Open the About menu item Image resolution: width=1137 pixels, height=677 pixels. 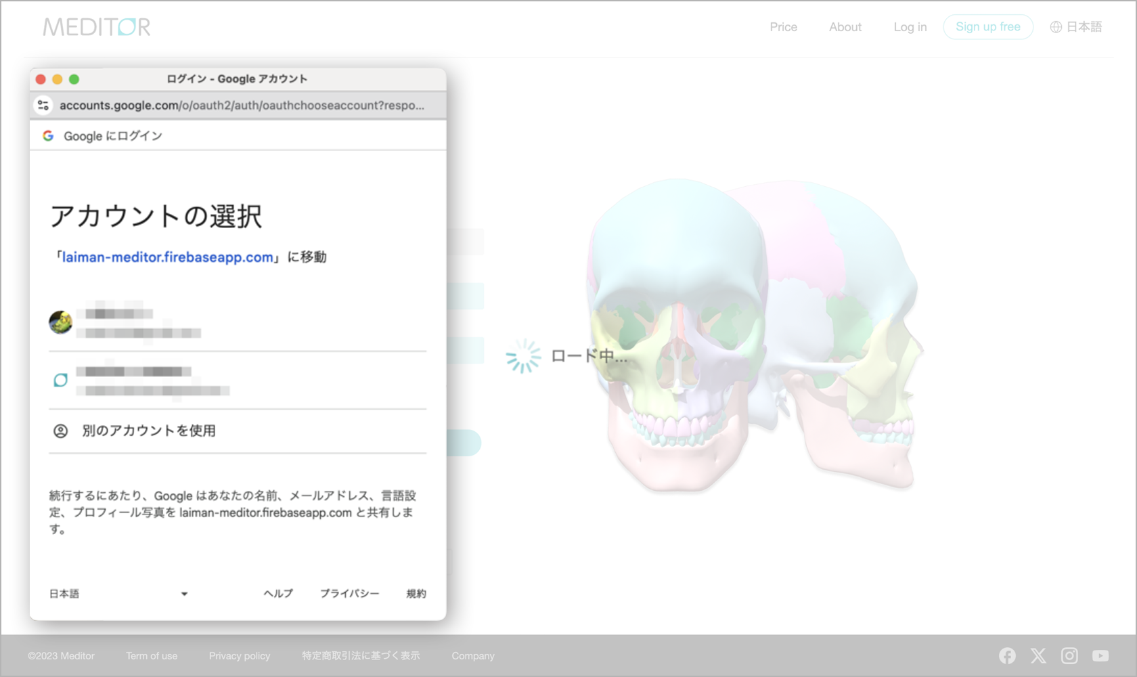pos(845,27)
